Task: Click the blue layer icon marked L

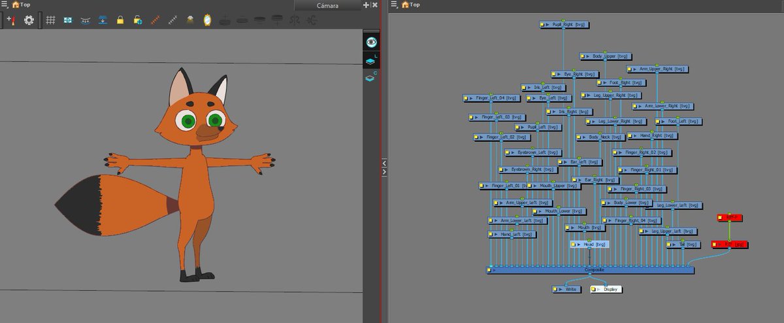Action: (371, 60)
